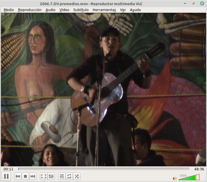Open the Reproducción menu
The height and width of the screenshot is (182, 207).
30,10
